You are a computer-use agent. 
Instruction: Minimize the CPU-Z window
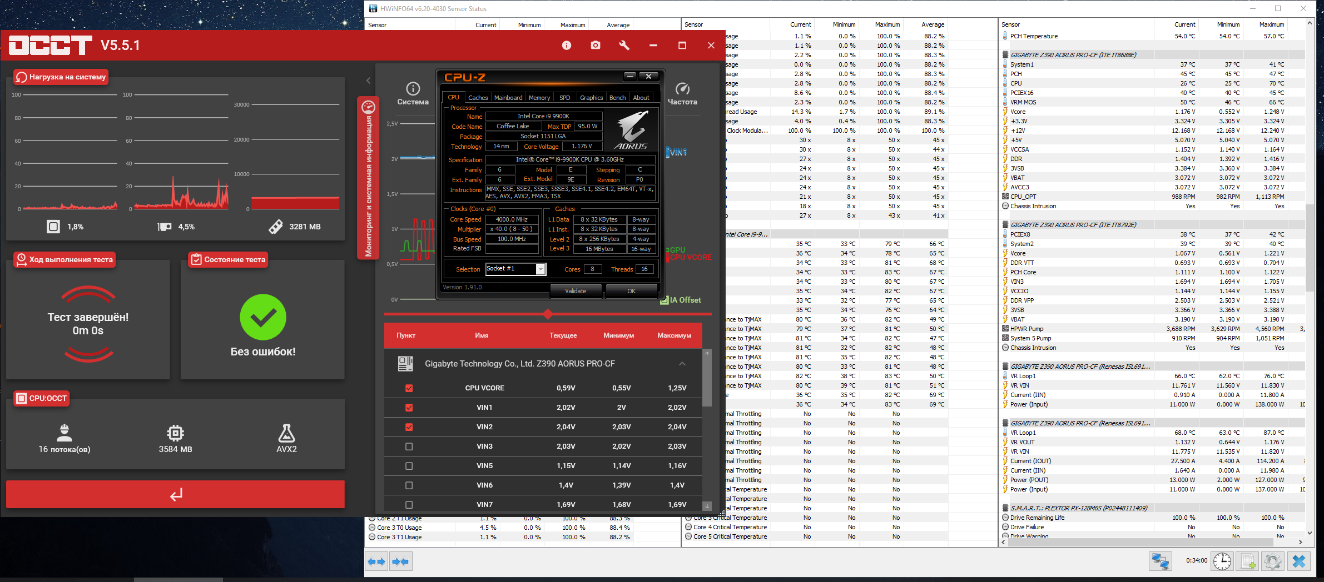pos(630,76)
